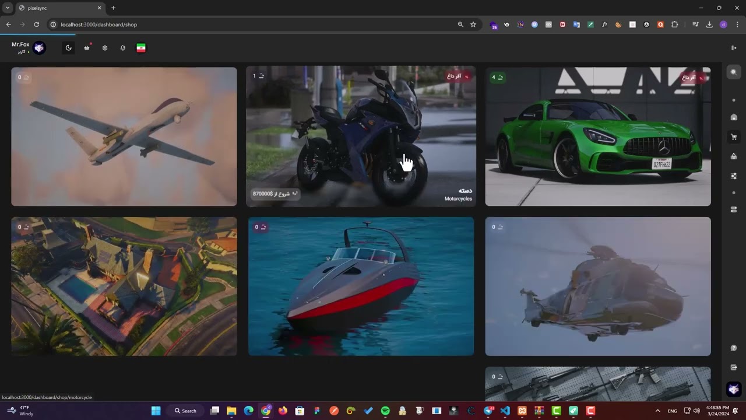
Task: Click the Google Translate extension icon
Action: coord(576,24)
